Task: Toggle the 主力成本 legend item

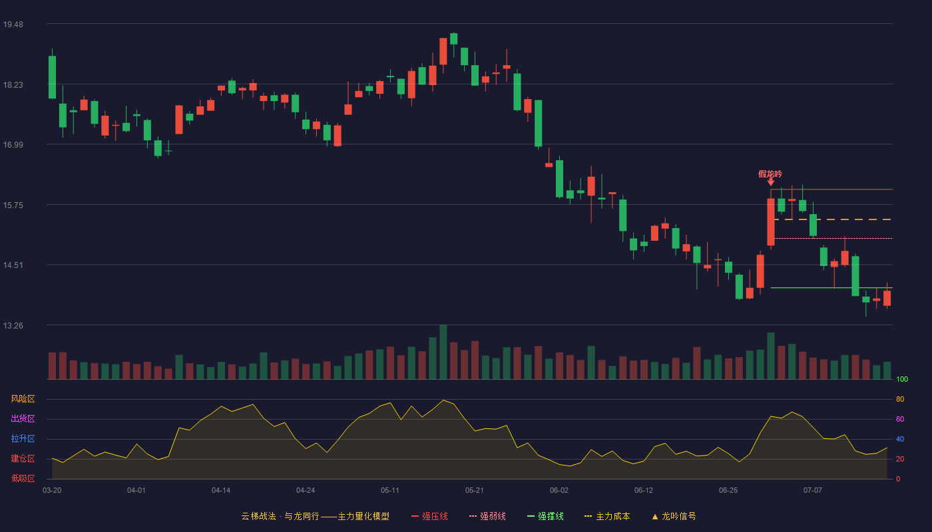Action: point(607,516)
